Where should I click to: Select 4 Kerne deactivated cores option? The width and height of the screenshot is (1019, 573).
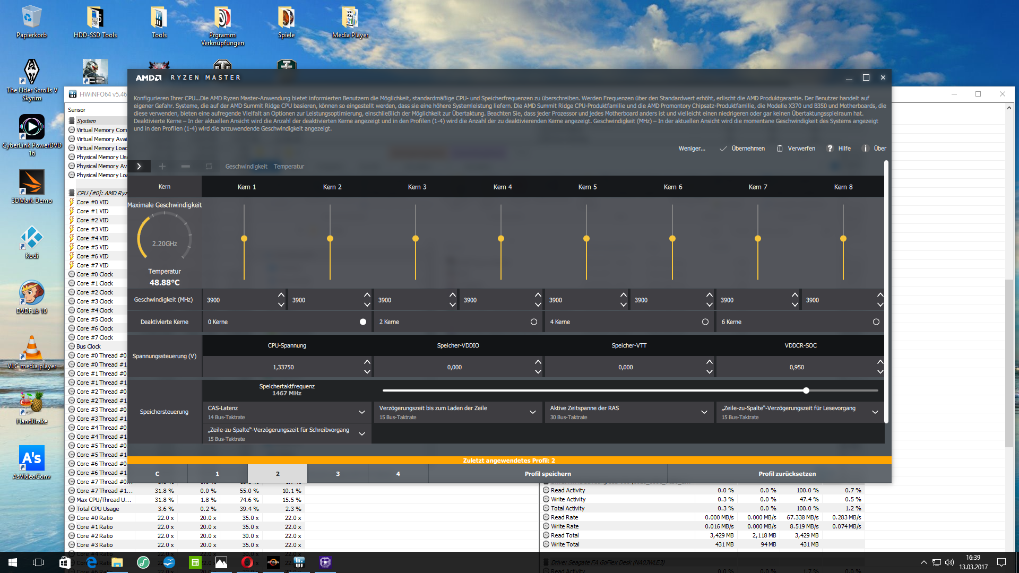coord(705,322)
